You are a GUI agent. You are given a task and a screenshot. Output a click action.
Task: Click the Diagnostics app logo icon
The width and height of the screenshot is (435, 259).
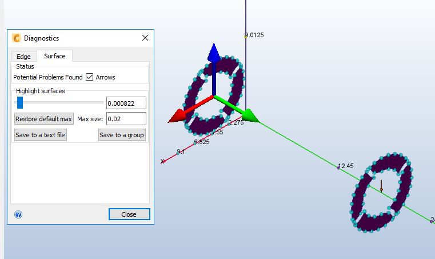[17, 38]
